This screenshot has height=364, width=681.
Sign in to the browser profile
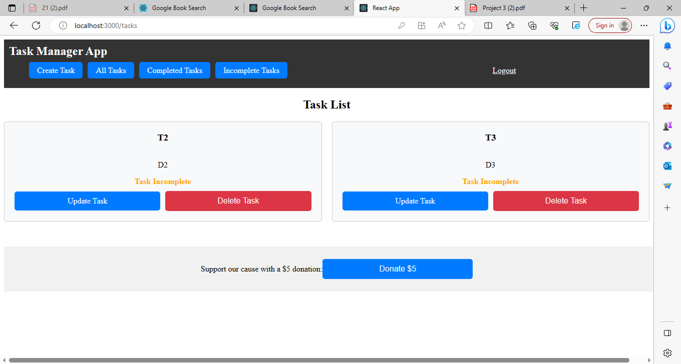610,25
